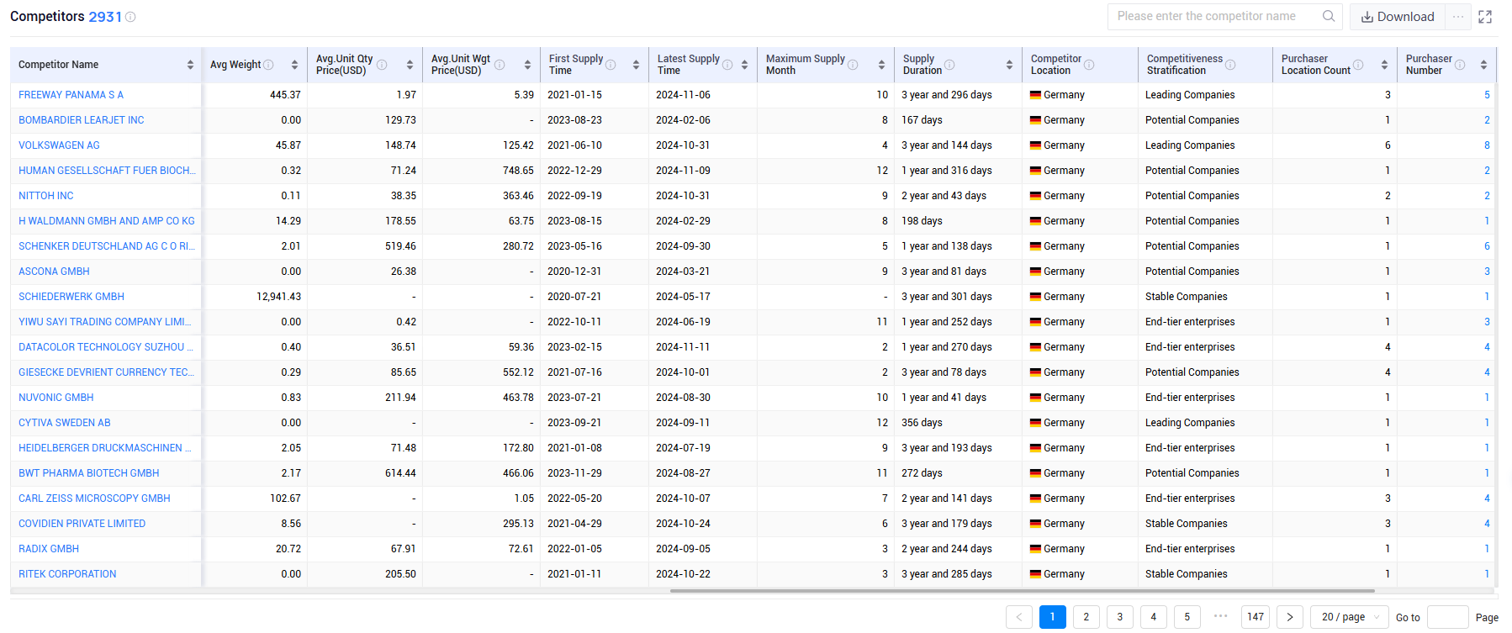
Task: Show info for Latest Supply Time
Action: pos(727,65)
